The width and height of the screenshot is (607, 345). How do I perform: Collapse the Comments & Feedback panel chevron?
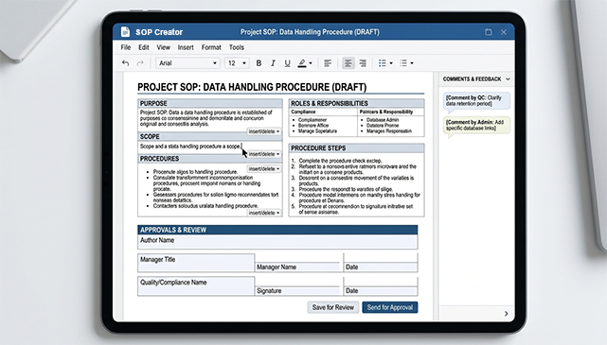tap(508, 78)
